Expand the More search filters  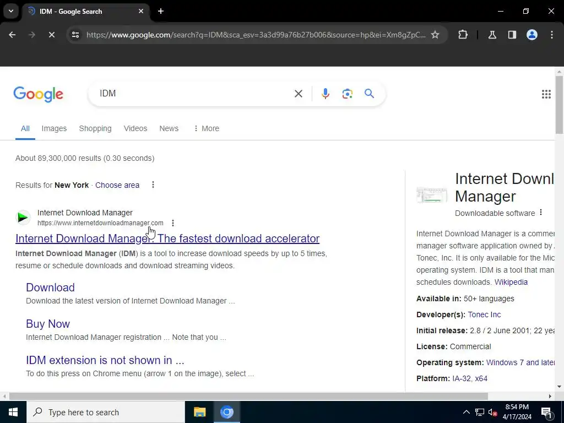(x=207, y=128)
